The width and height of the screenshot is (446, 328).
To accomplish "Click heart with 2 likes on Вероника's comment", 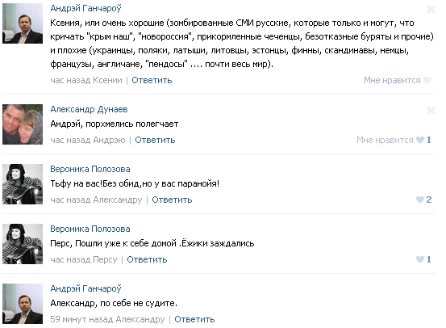I will point(420,200).
